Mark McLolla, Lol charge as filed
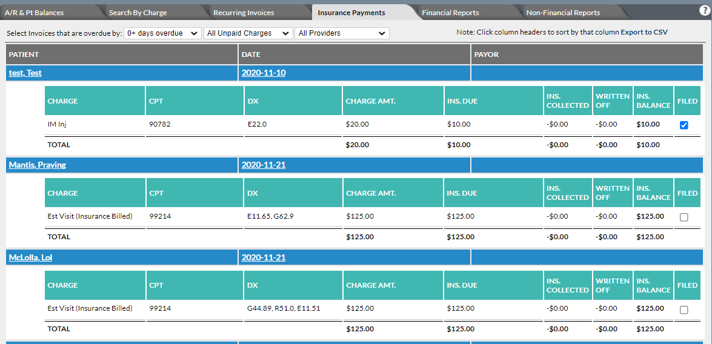Image resolution: width=712 pixels, height=344 pixels. [x=684, y=309]
